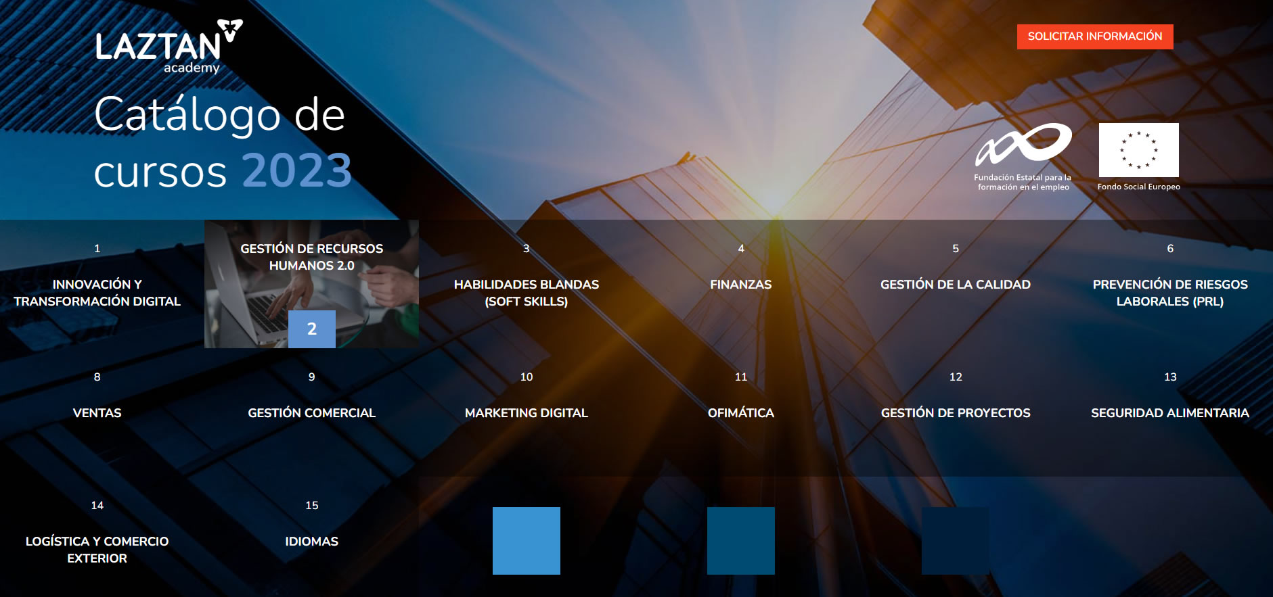
Task: Select the Ventas category
Action: tap(97, 413)
